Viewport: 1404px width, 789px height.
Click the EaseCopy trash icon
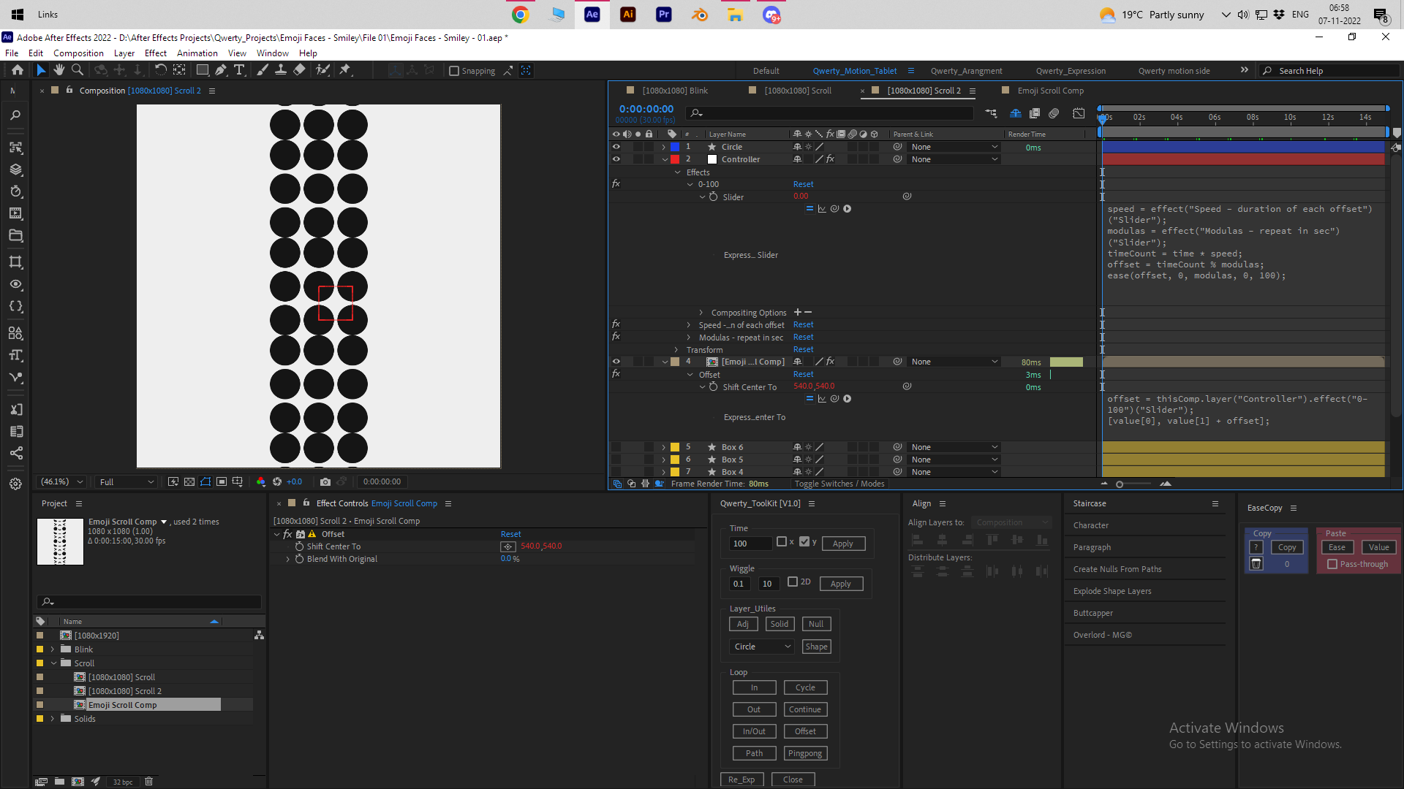click(x=1256, y=563)
